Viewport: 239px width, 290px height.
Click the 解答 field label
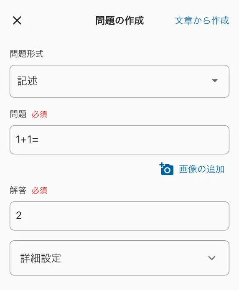(18, 190)
